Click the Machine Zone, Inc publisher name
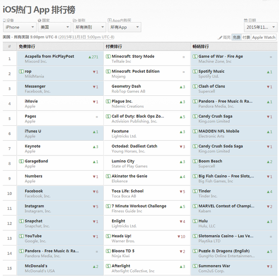 click(x=215, y=61)
